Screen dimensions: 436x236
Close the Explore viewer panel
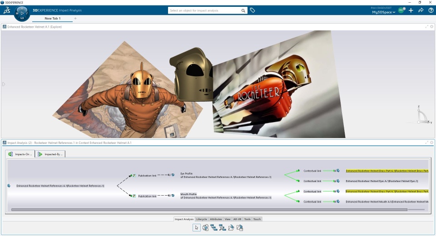(x=431, y=27)
